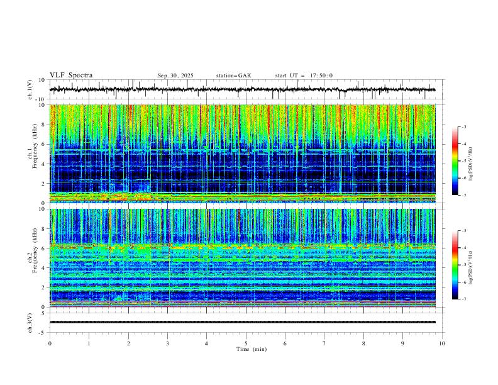The width and height of the screenshot is (498, 385).
Task: Click time axis tick label '5'
Action: [246, 343]
